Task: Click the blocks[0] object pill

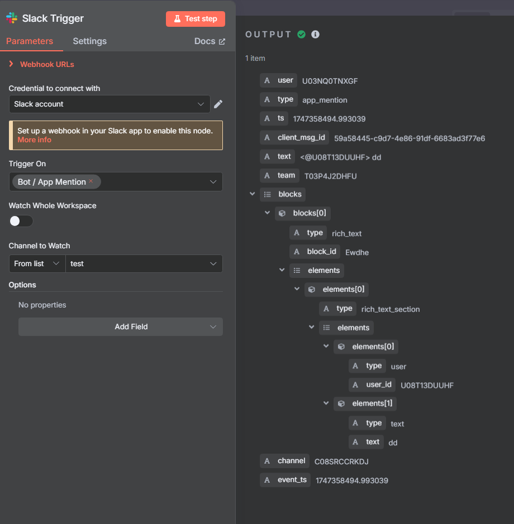Action: click(302, 213)
